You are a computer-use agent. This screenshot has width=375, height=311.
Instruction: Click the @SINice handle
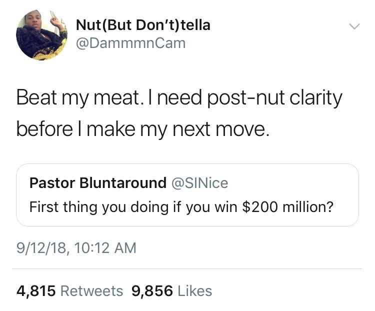tap(199, 183)
